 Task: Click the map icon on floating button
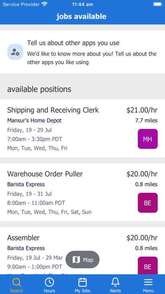76,260
